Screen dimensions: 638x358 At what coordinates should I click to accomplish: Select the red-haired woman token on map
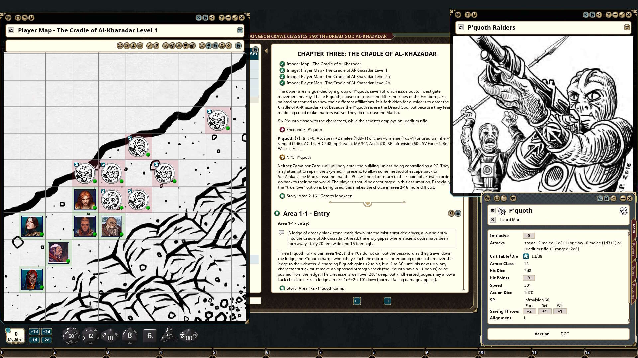85,200
